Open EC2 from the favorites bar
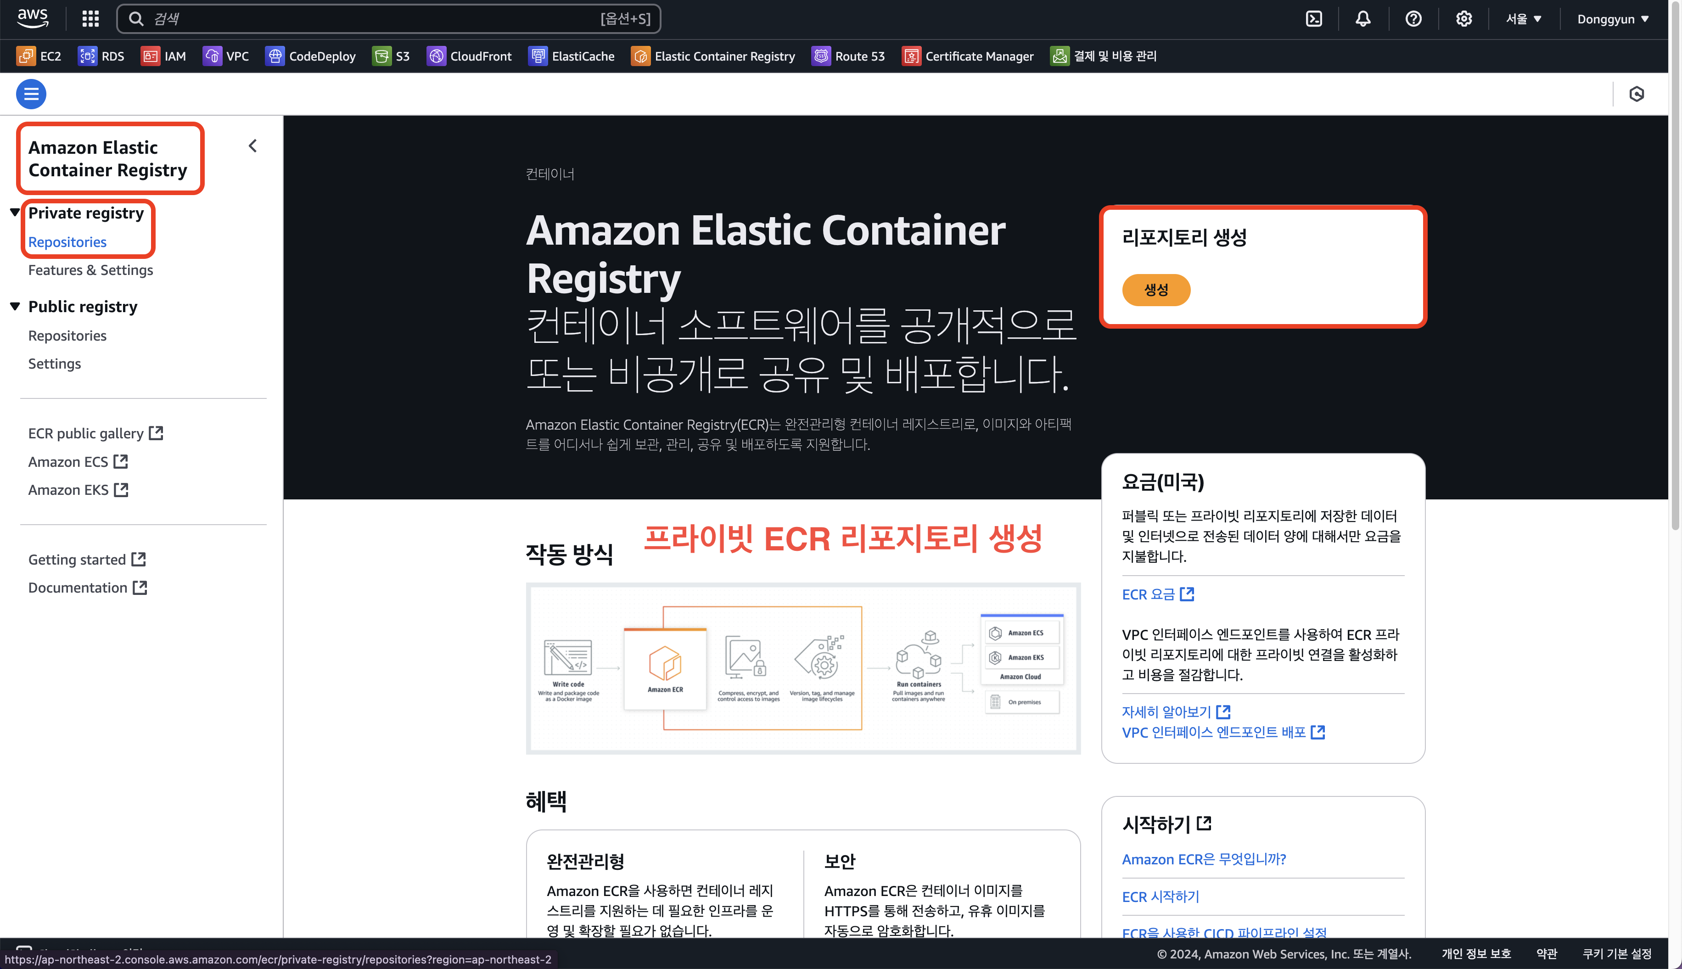 tap(39, 56)
